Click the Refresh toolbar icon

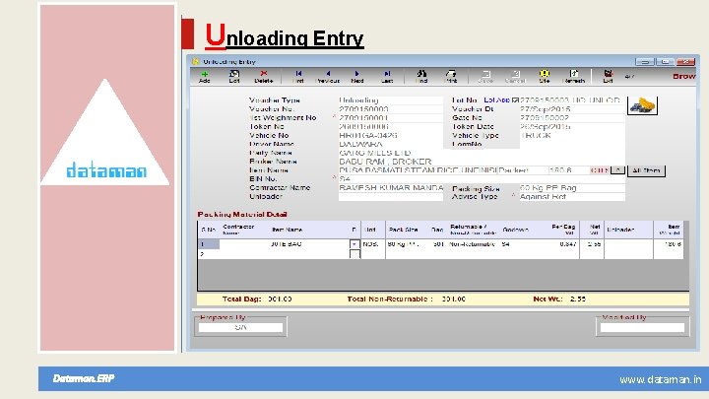574,77
